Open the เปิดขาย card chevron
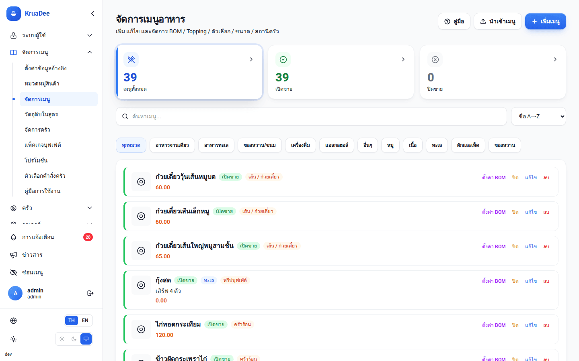 pos(403,59)
